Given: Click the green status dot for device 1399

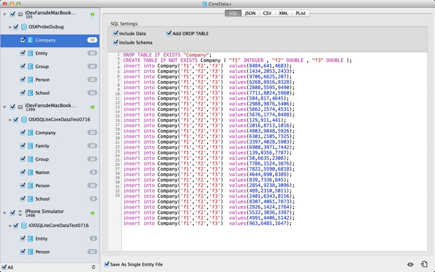Looking at the screenshot, I should click(92, 107).
